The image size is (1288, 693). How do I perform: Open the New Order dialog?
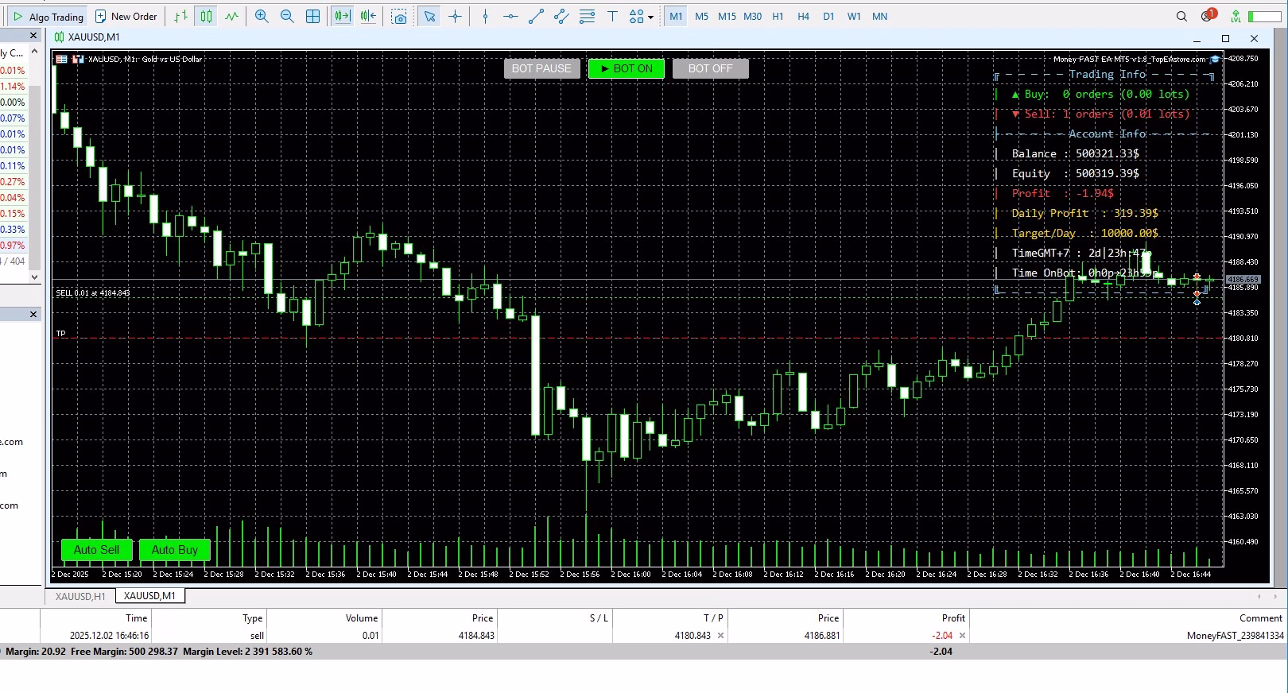pyautogui.click(x=126, y=17)
